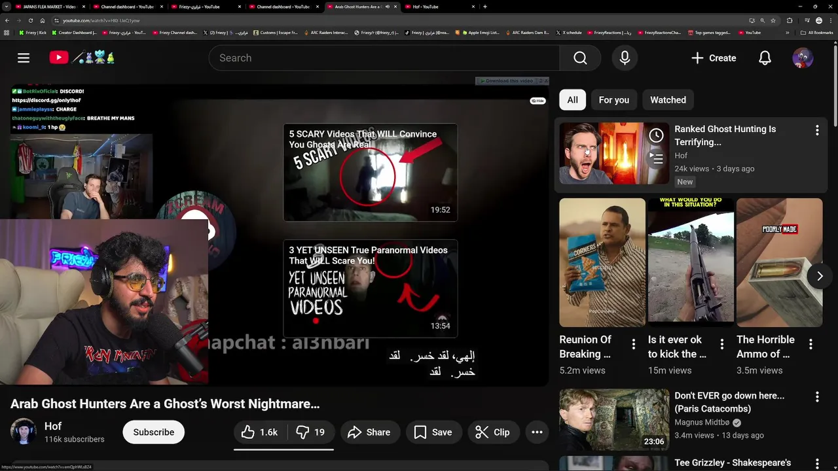
Task: Dislike the video with thumbs down
Action: pyautogui.click(x=310, y=432)
